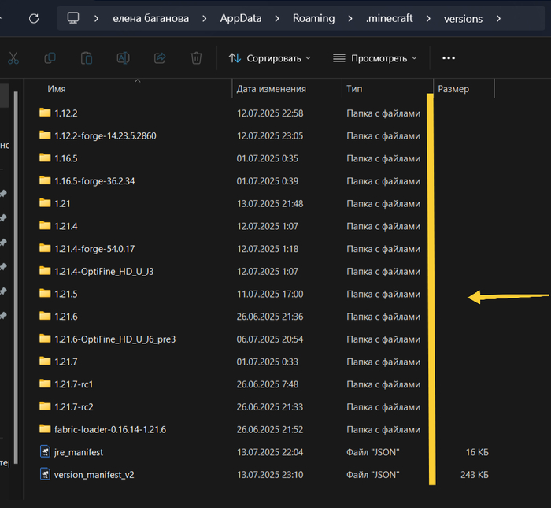Open the three-dots See more menu
This screenshot has height=508, width=551.
click(449, 57)
